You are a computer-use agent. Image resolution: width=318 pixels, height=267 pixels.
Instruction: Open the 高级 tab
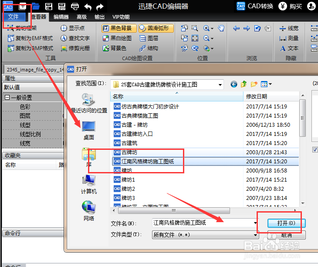[x=82, y=17]
